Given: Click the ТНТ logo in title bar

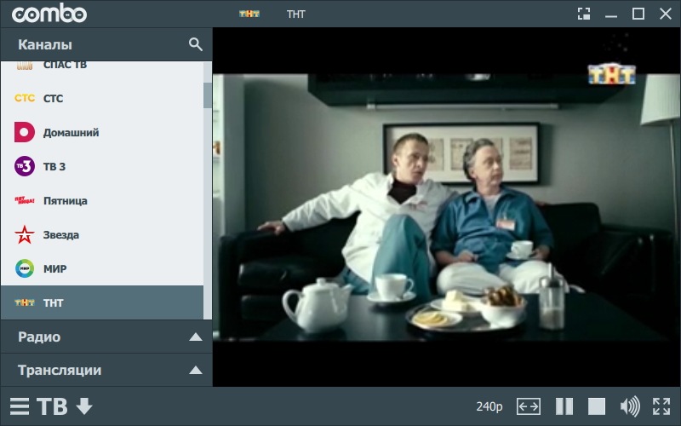Looking at the screenshot, I should point(249,14).
